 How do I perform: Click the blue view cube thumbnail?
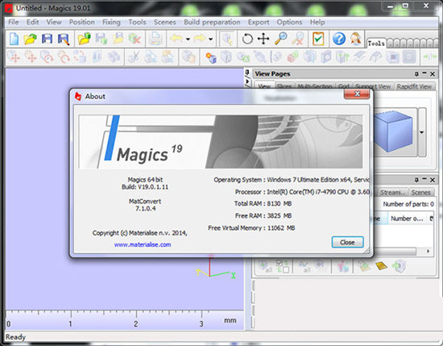(395, 131)
